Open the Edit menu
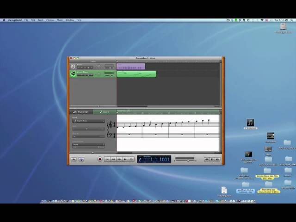 pyautogui.click(x=33, y=20)
